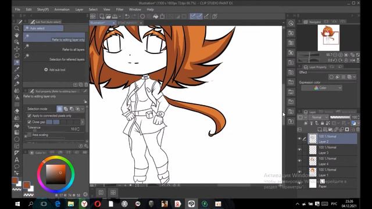372x209 pixels.
Task: Expand the Close gap options arrow
Action: tap(83, 122)
